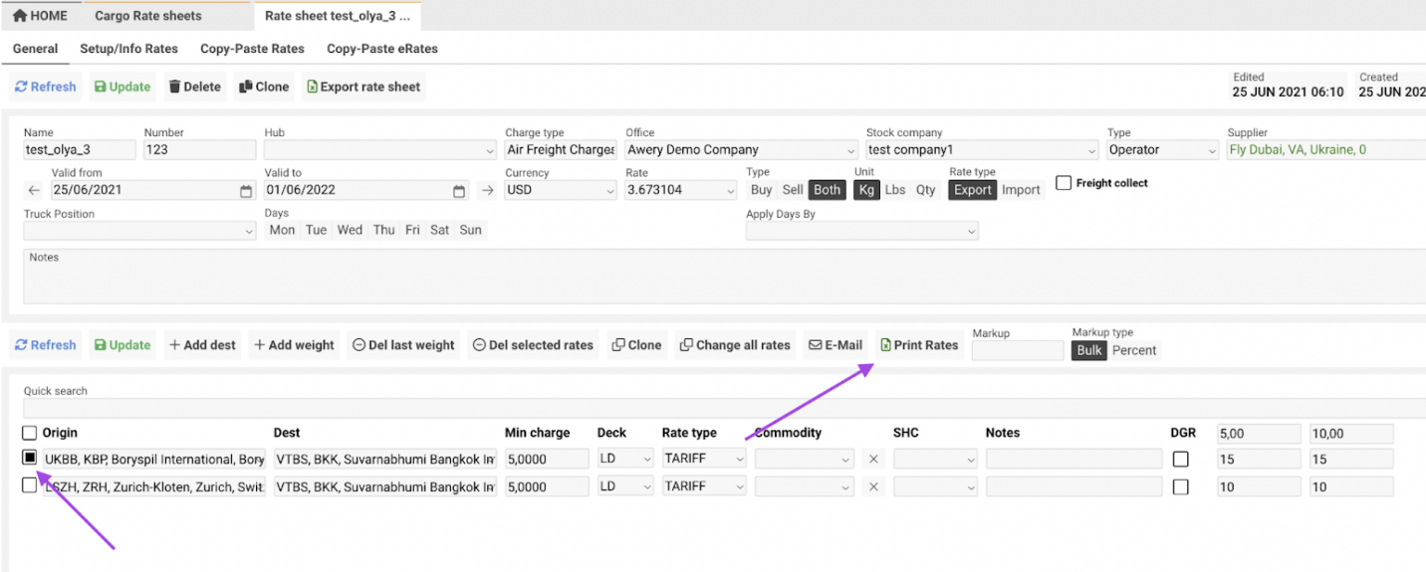Select Percent markup type
Image resolution: width=1426 pixels, height=572 pixels.
(x=1134, y=350)
